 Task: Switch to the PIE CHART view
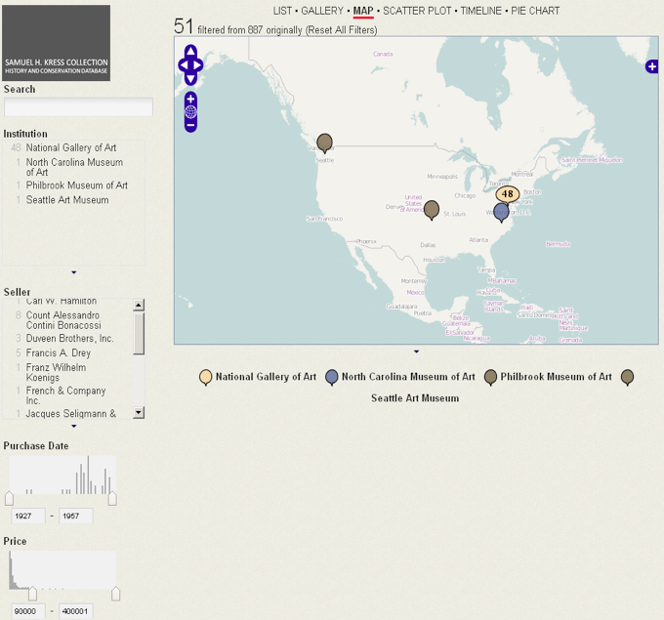coord(535,11)
